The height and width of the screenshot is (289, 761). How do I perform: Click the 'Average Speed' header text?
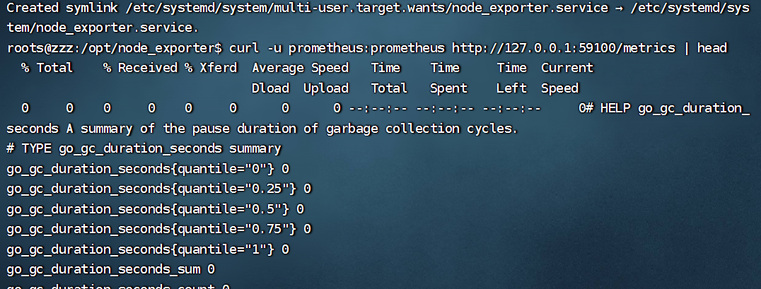coord(301,68)
